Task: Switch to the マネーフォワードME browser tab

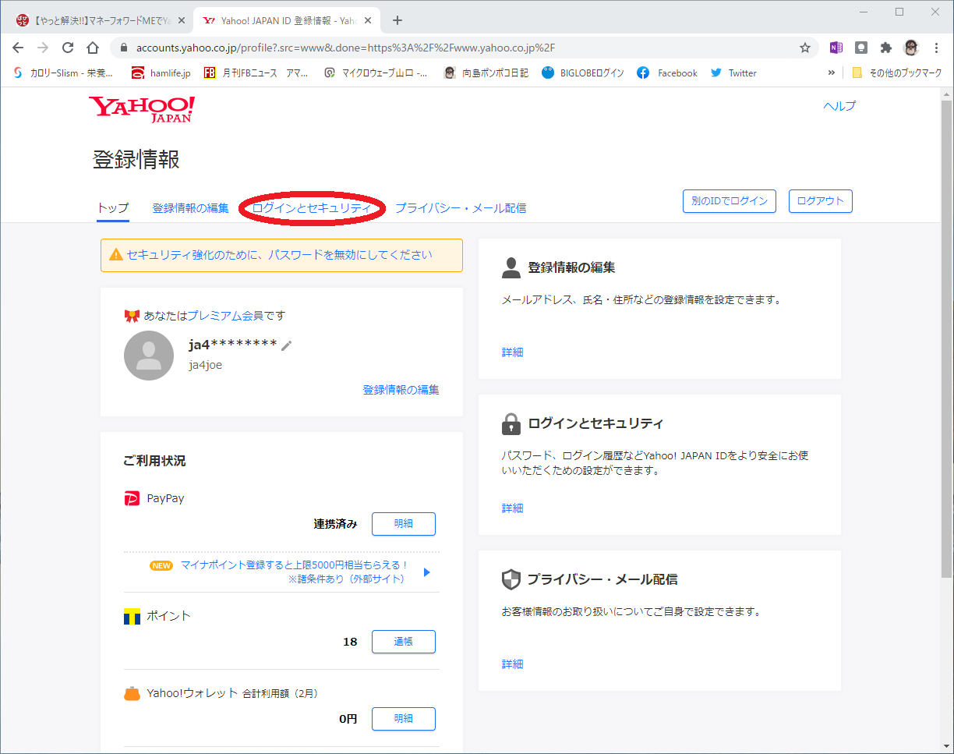Action: click(x=100, y=20)
